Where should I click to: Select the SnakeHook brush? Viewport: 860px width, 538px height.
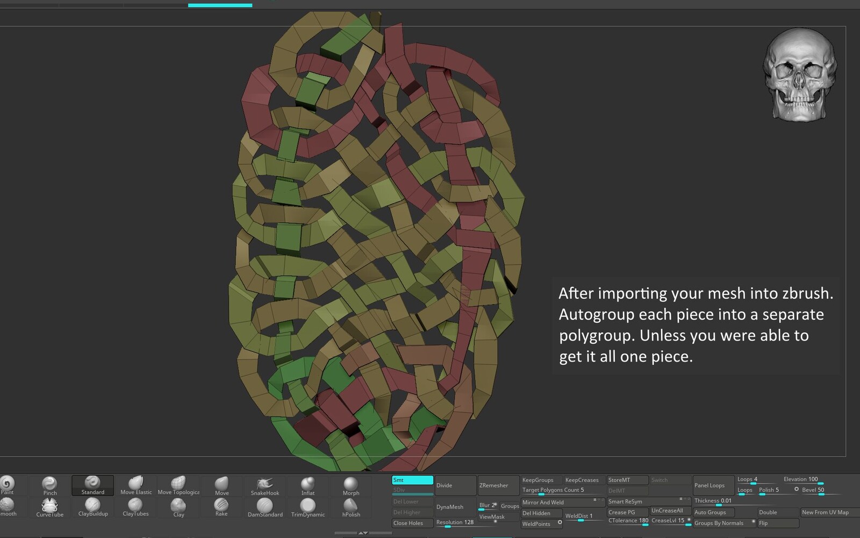(265, 485)
